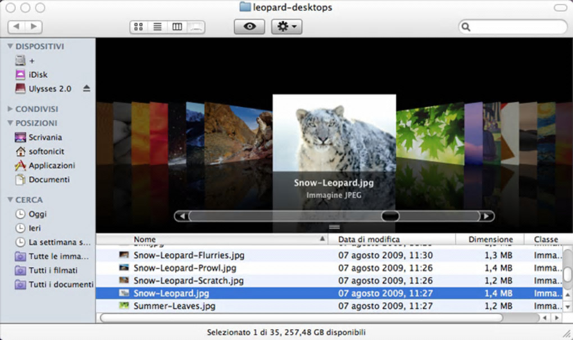Image resolution: width=573 pixels, height=340 pixels.
Task: Click the window resize grip corner
Action: [567, 333]
